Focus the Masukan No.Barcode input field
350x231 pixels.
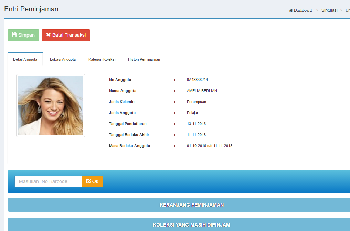coord(48,181)
